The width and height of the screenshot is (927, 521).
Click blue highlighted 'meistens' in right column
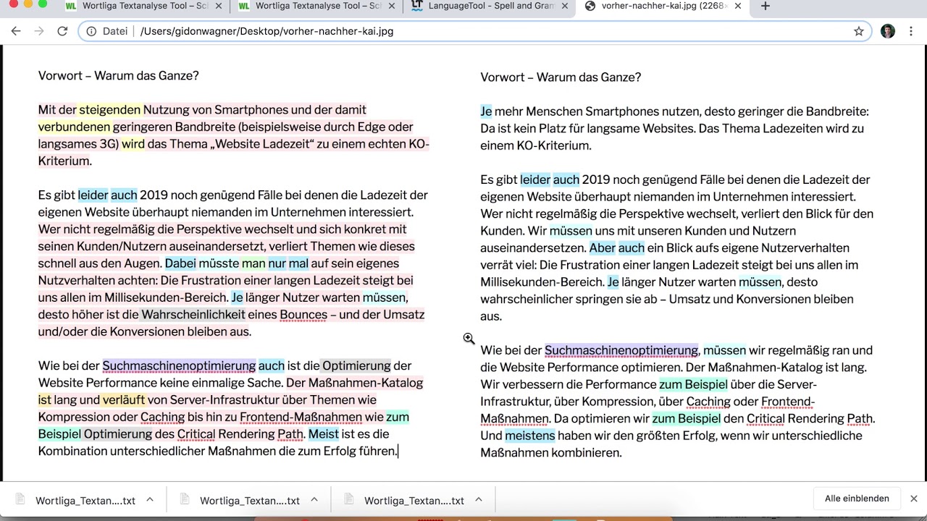[x=530, y=436]
